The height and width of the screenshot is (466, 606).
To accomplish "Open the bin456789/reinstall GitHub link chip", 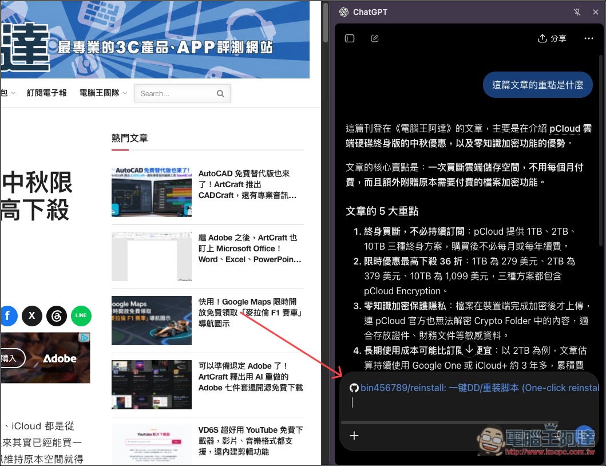I will 474,388.
